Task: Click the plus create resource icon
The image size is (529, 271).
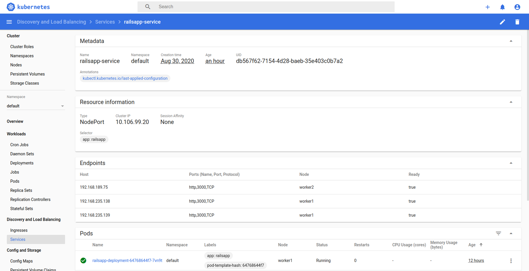Action: [487, 7]
